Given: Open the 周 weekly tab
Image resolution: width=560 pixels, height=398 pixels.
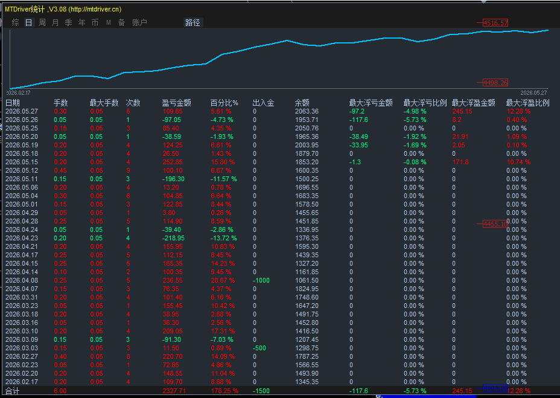Looking at the screenshot, I should (42, 22).
